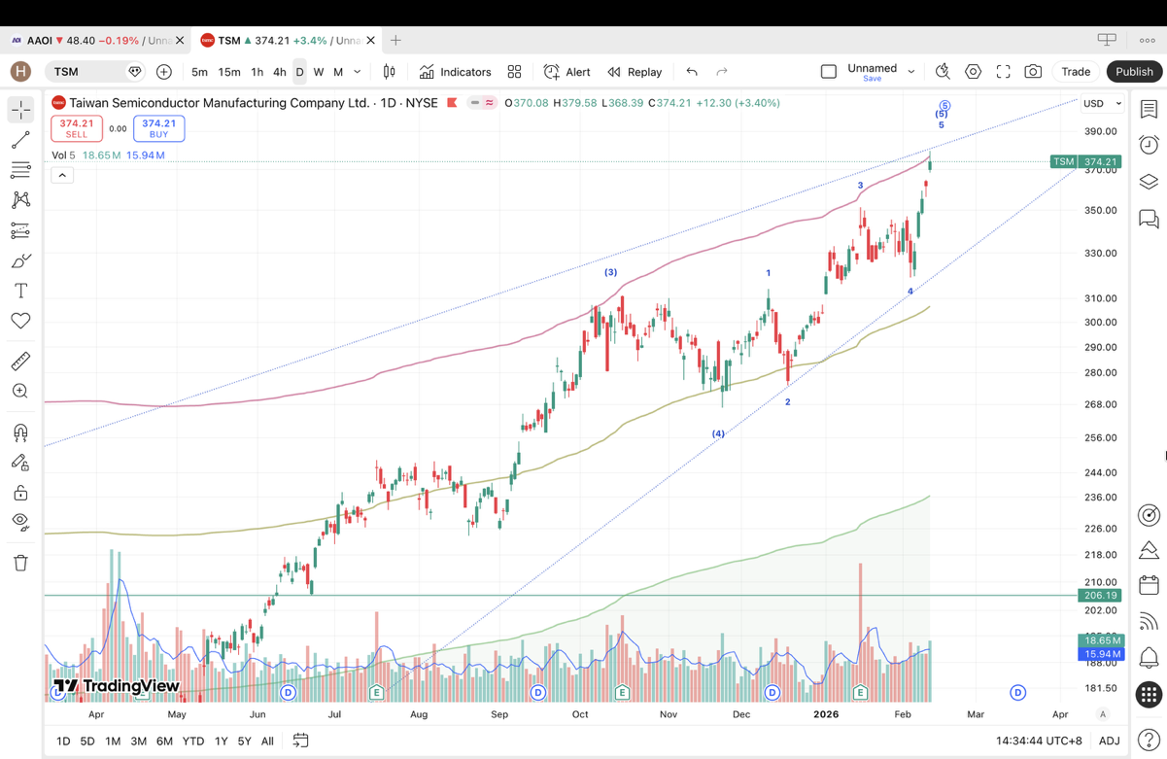Screen dimensions: 1167x759
Task: Toggle lock all drawings padlock
Action: [20, 492]
